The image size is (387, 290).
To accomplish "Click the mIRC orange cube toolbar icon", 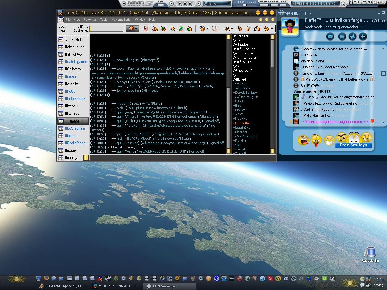I will pyautogui.click(x=239, y=29).
